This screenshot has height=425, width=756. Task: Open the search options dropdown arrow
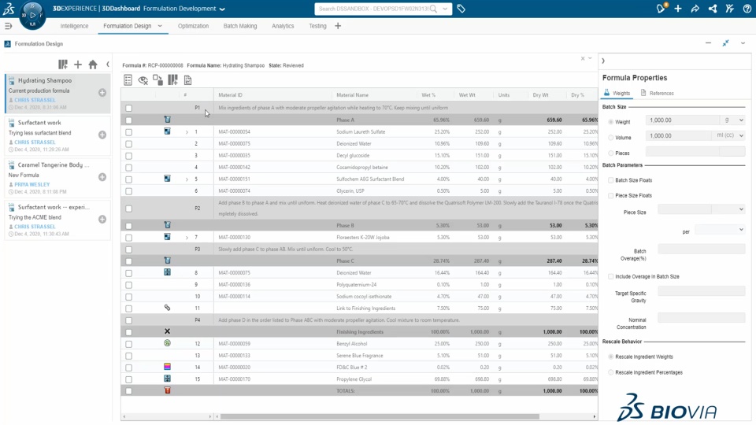445,9
